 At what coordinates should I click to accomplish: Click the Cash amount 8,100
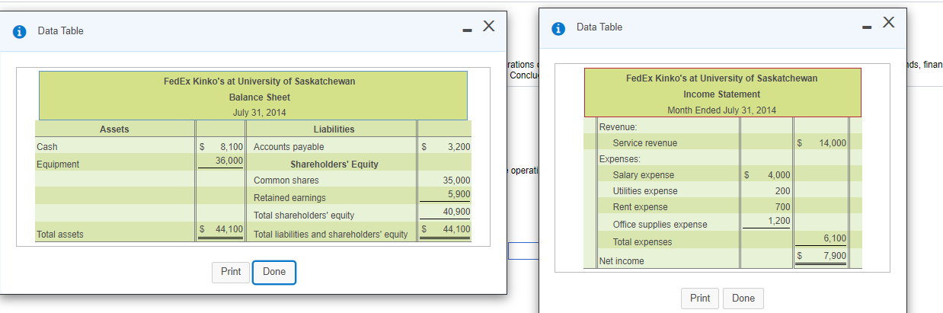click(232, 146)
